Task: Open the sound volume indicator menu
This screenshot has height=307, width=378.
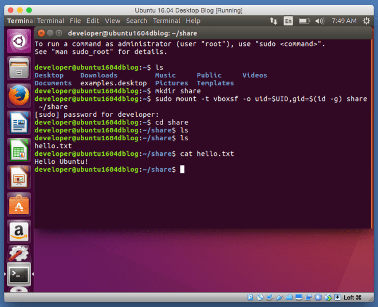Action: 318,21
